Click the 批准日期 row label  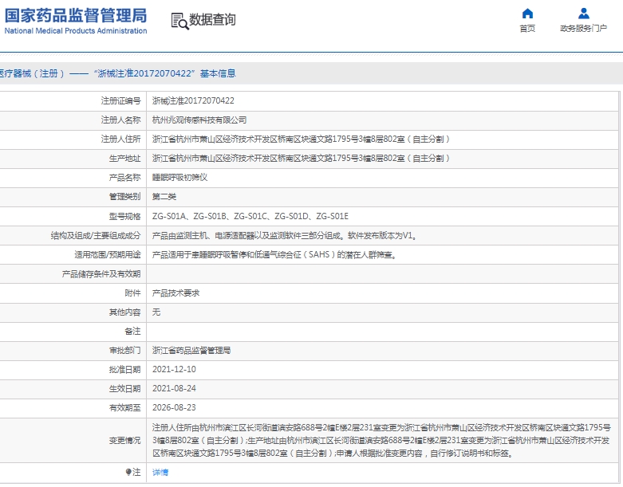pos(124,369)
